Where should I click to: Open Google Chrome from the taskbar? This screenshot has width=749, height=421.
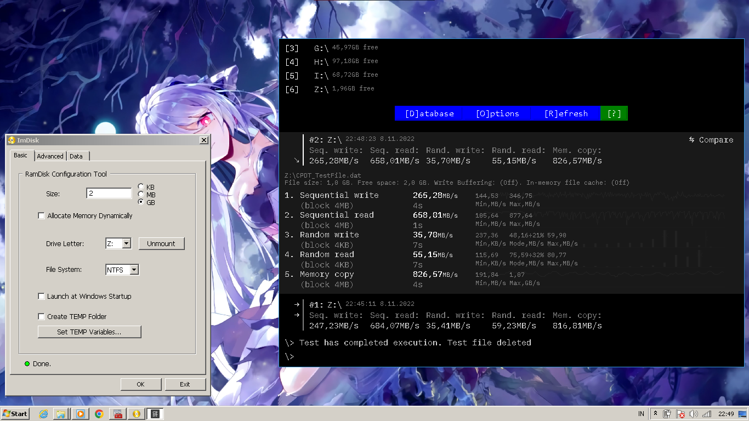coord(99,414)
